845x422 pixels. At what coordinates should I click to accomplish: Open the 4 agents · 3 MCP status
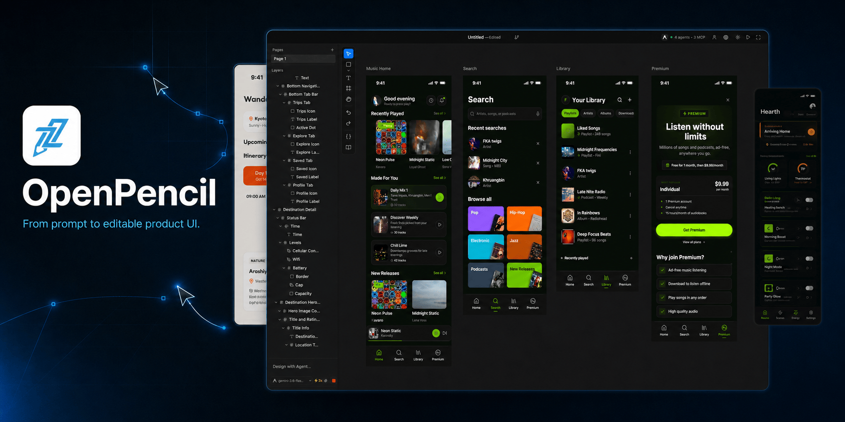point(688,37)
